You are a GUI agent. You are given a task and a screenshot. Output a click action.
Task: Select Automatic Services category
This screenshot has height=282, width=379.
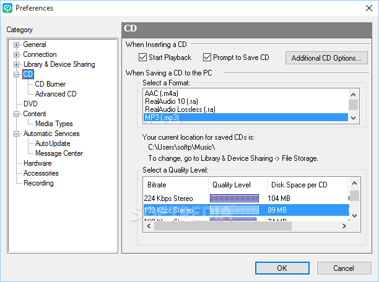click(51, 134)
